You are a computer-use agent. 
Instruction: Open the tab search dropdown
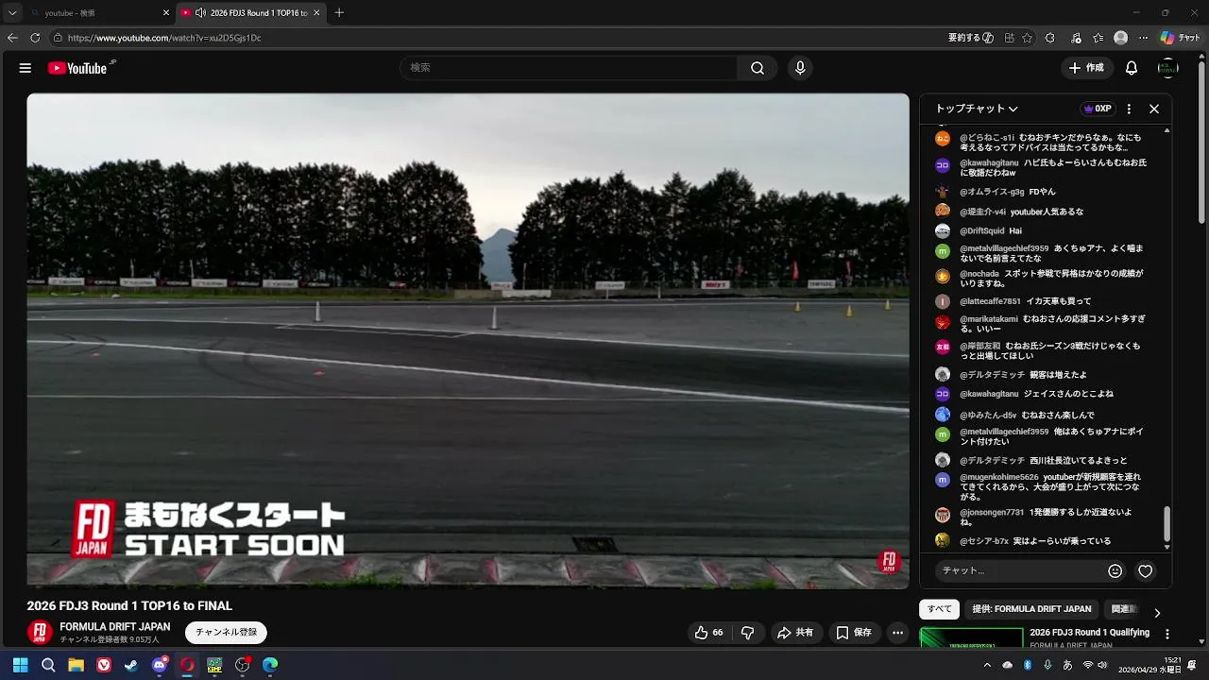(12, 13)
